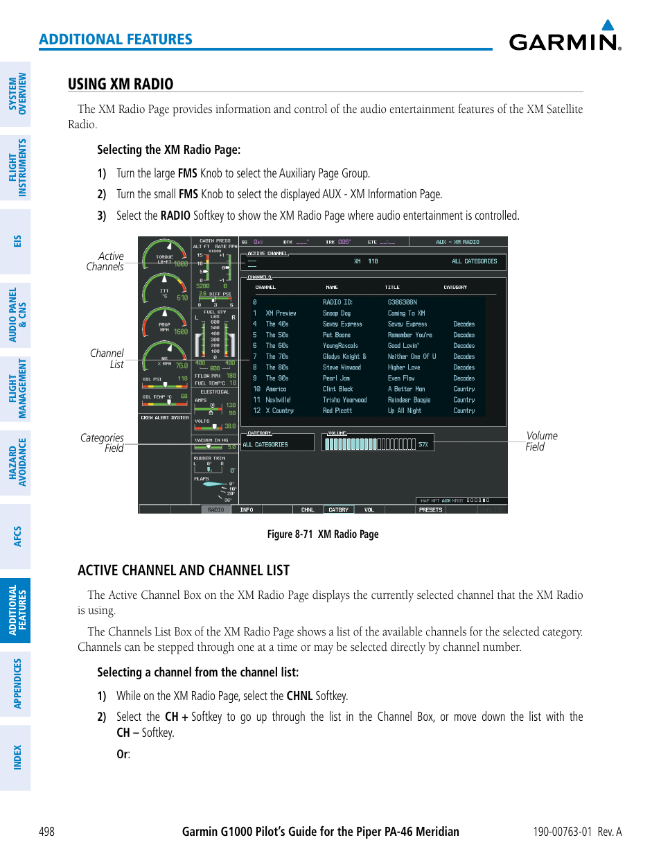Viewport: 661px width, 856px height.
Task: Open the Flight Instruments side tab
Action: click(15, 167)
